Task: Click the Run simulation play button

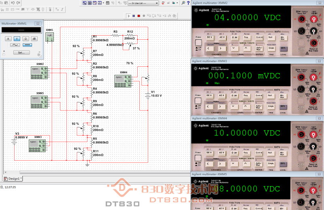Action: [129, 16]
